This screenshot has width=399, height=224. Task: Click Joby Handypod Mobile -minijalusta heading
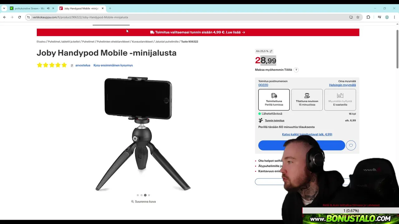pos(107,53)
